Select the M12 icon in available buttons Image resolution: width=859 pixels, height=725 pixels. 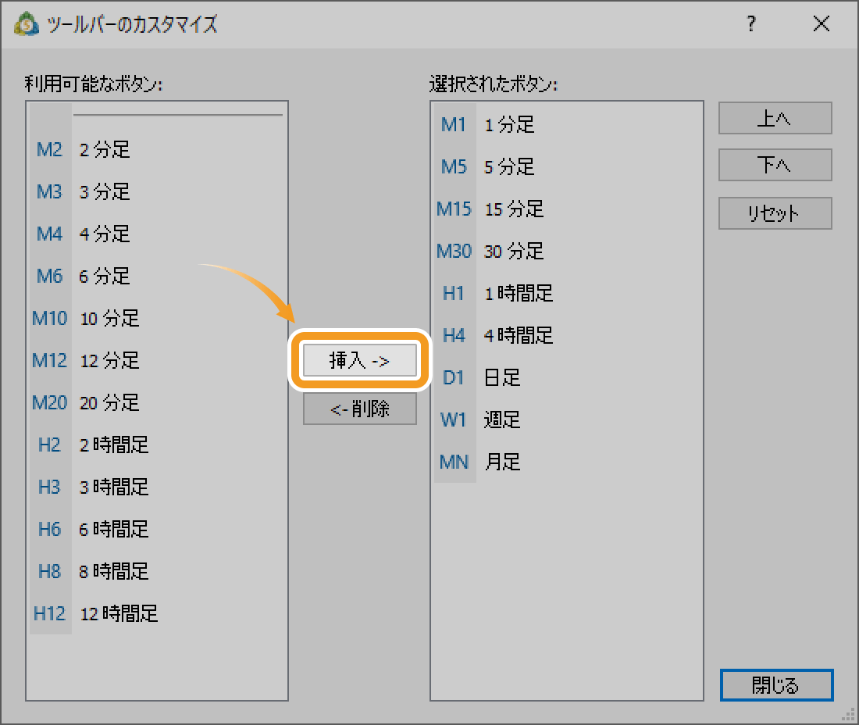(x=50, y=361)
